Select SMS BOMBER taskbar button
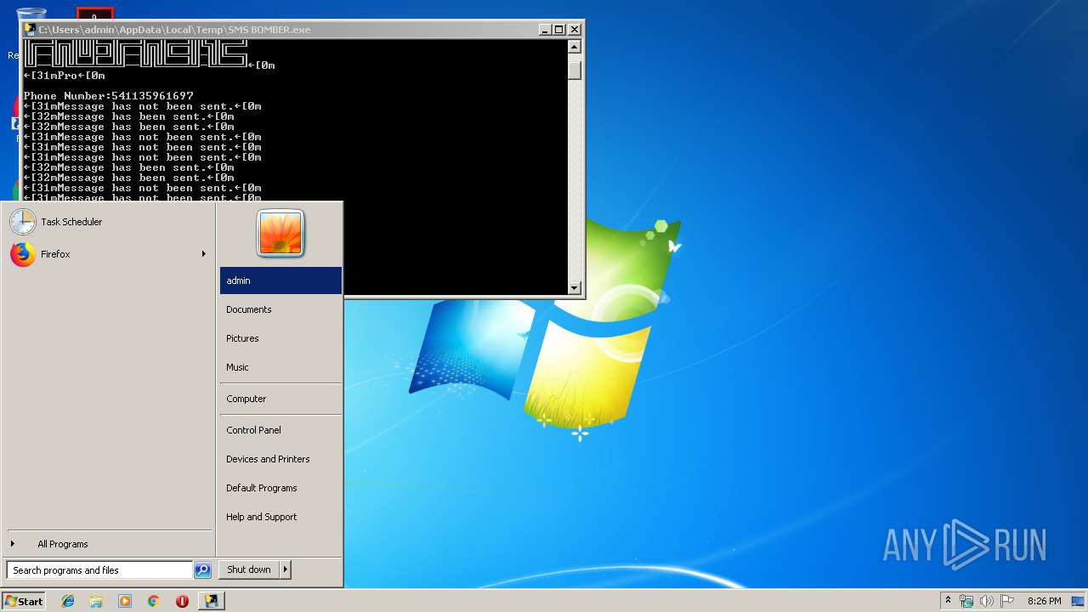Viewport: 1088px width, 612px height. click(211, 601)
